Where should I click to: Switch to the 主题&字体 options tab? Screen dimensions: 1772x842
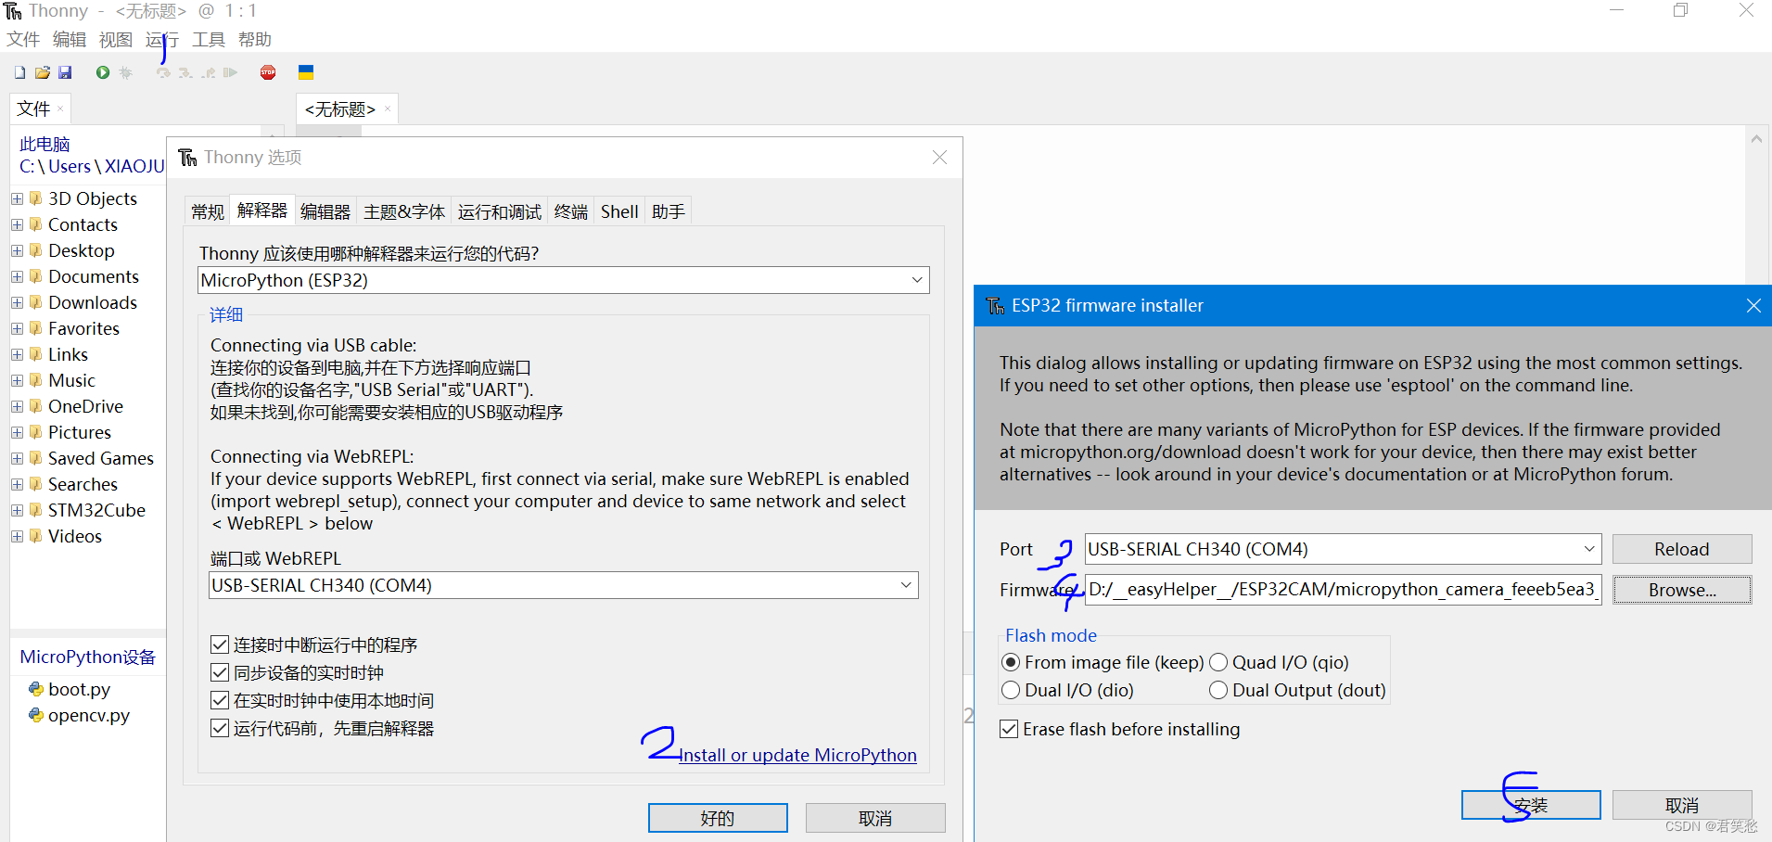[404, 211]
